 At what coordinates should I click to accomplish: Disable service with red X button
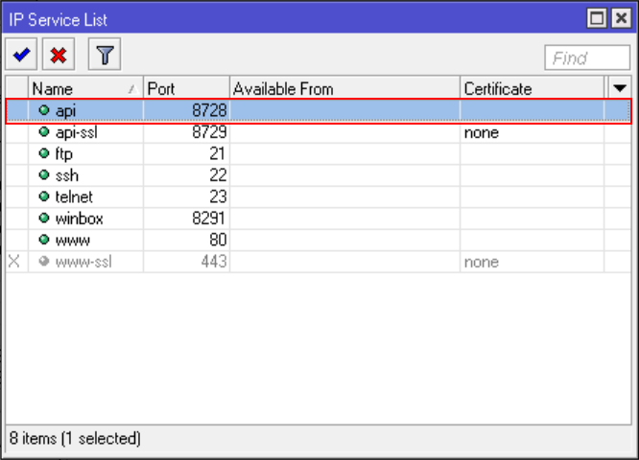point(59,54)
